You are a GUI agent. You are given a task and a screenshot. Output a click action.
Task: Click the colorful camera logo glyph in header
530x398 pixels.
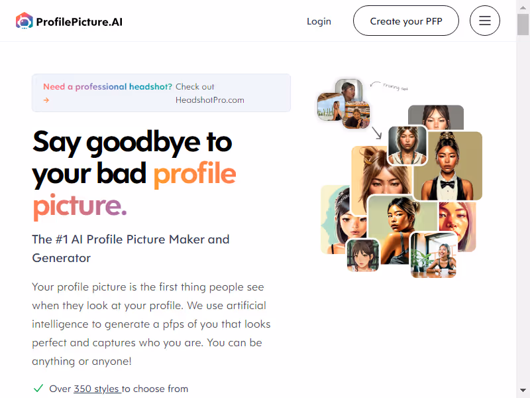point(25,21)
